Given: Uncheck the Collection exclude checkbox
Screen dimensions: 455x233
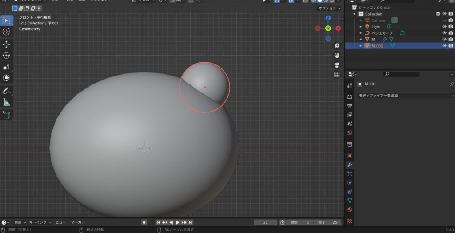Looking at the screenshot, I should click(438, 14).
